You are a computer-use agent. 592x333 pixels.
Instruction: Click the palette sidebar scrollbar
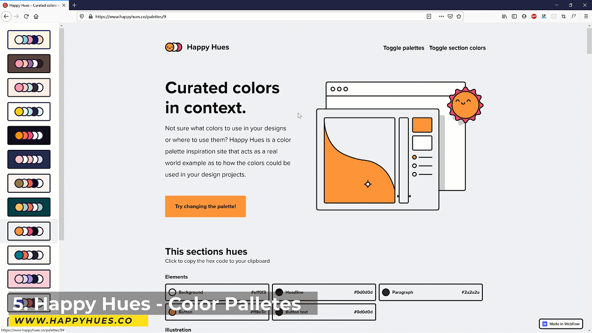(62, 134)
